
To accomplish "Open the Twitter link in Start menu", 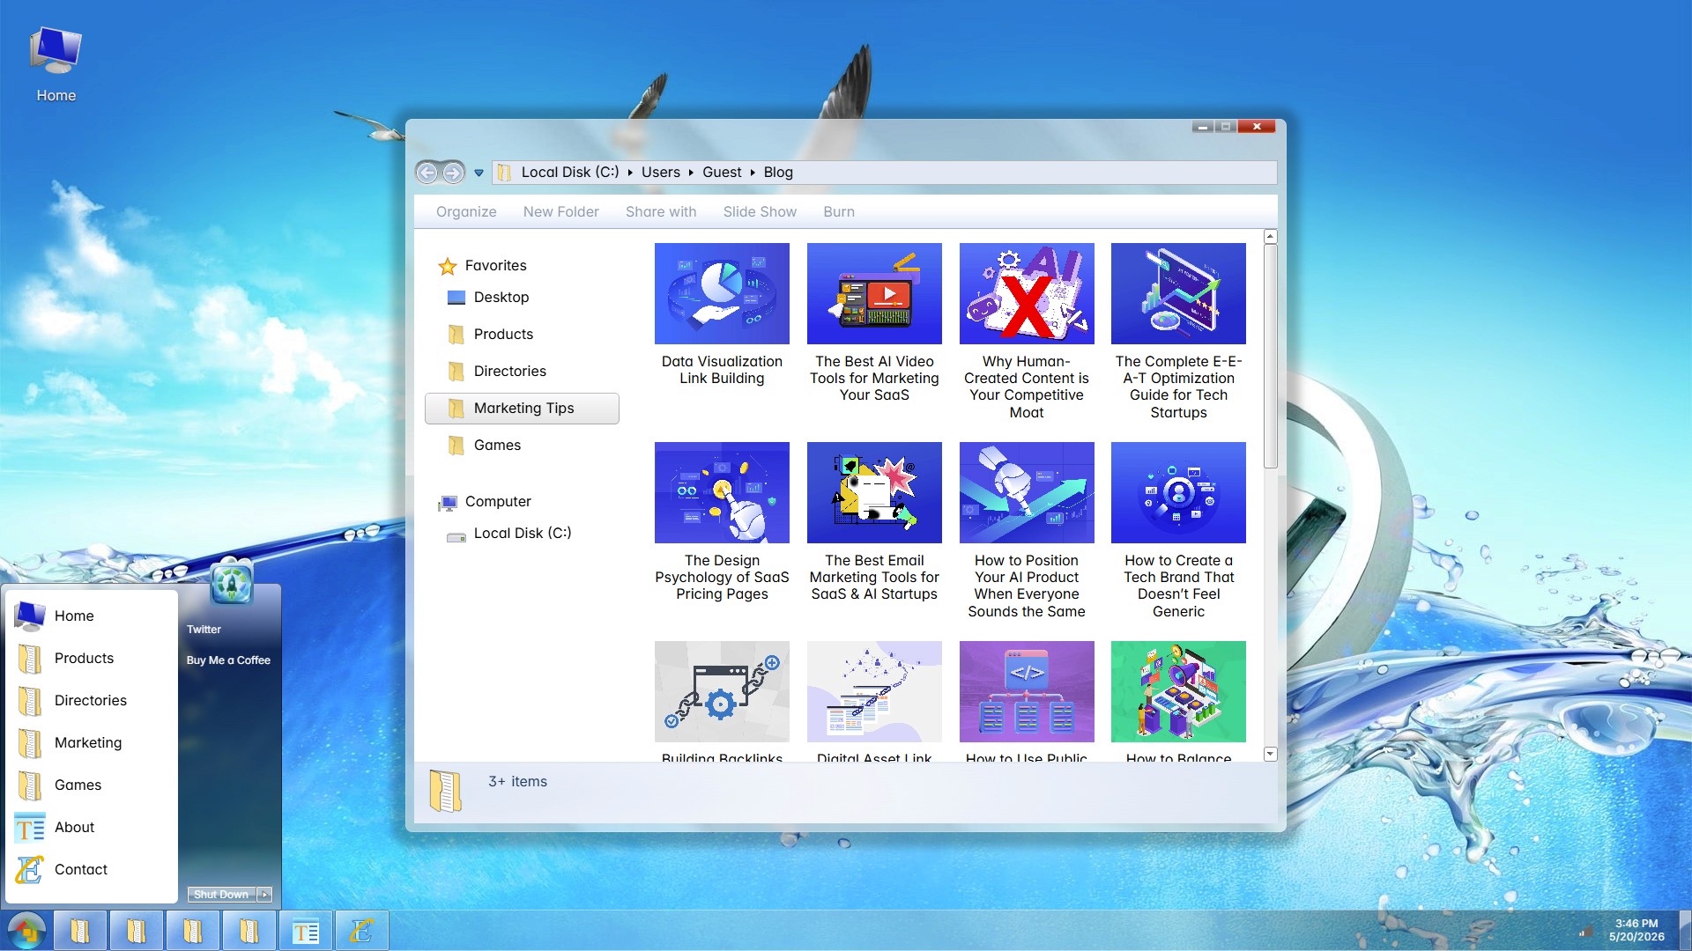I will [x=204, y=630].
